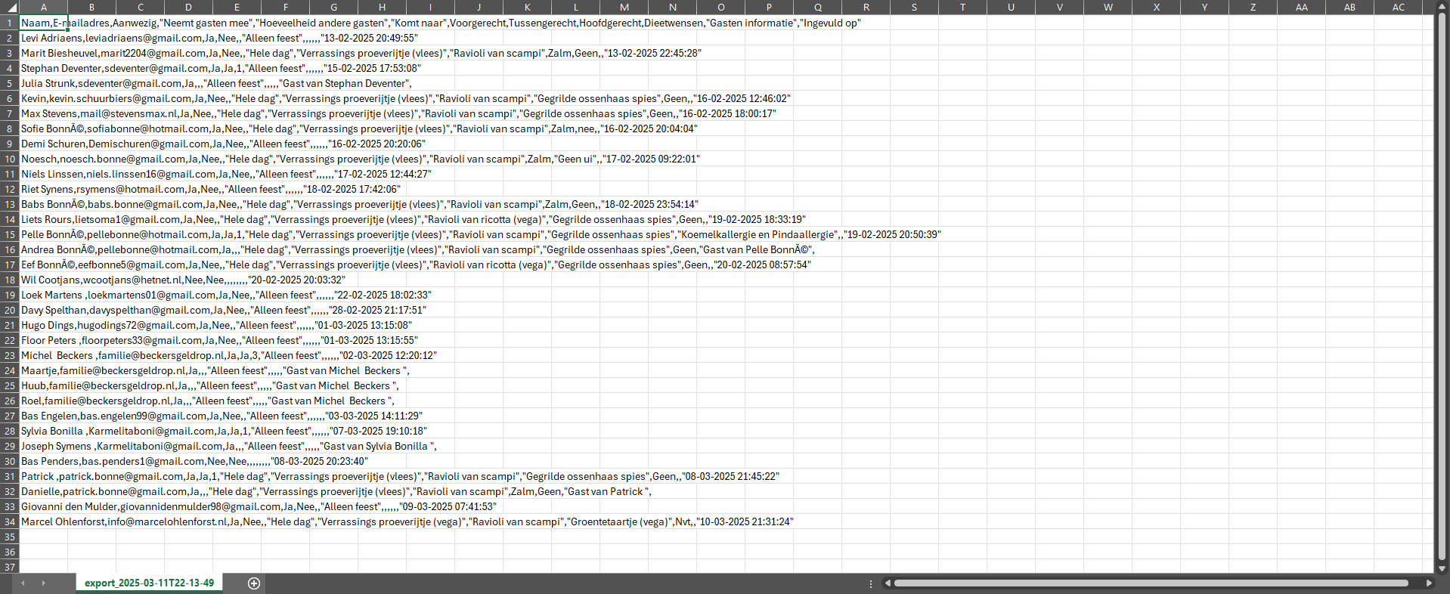Select row 1 header
1450x594 pixels.
10,23
